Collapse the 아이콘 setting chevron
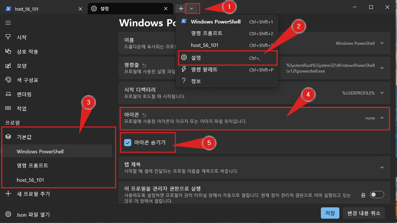 tap(382, 118)
